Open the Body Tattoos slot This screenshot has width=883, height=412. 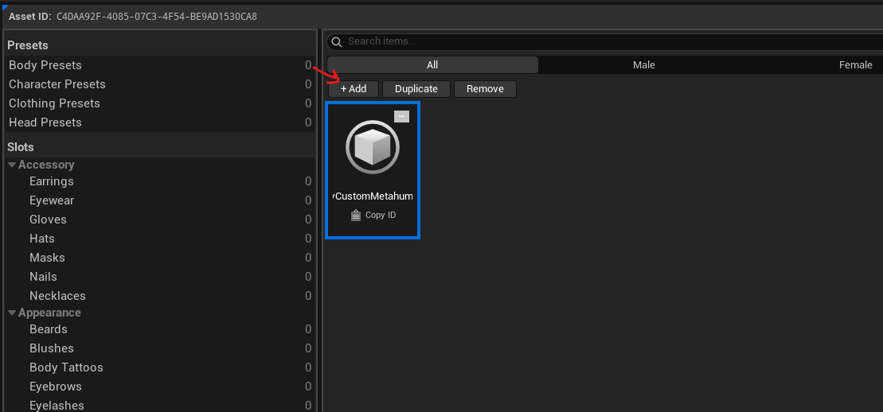coord(160,367)
